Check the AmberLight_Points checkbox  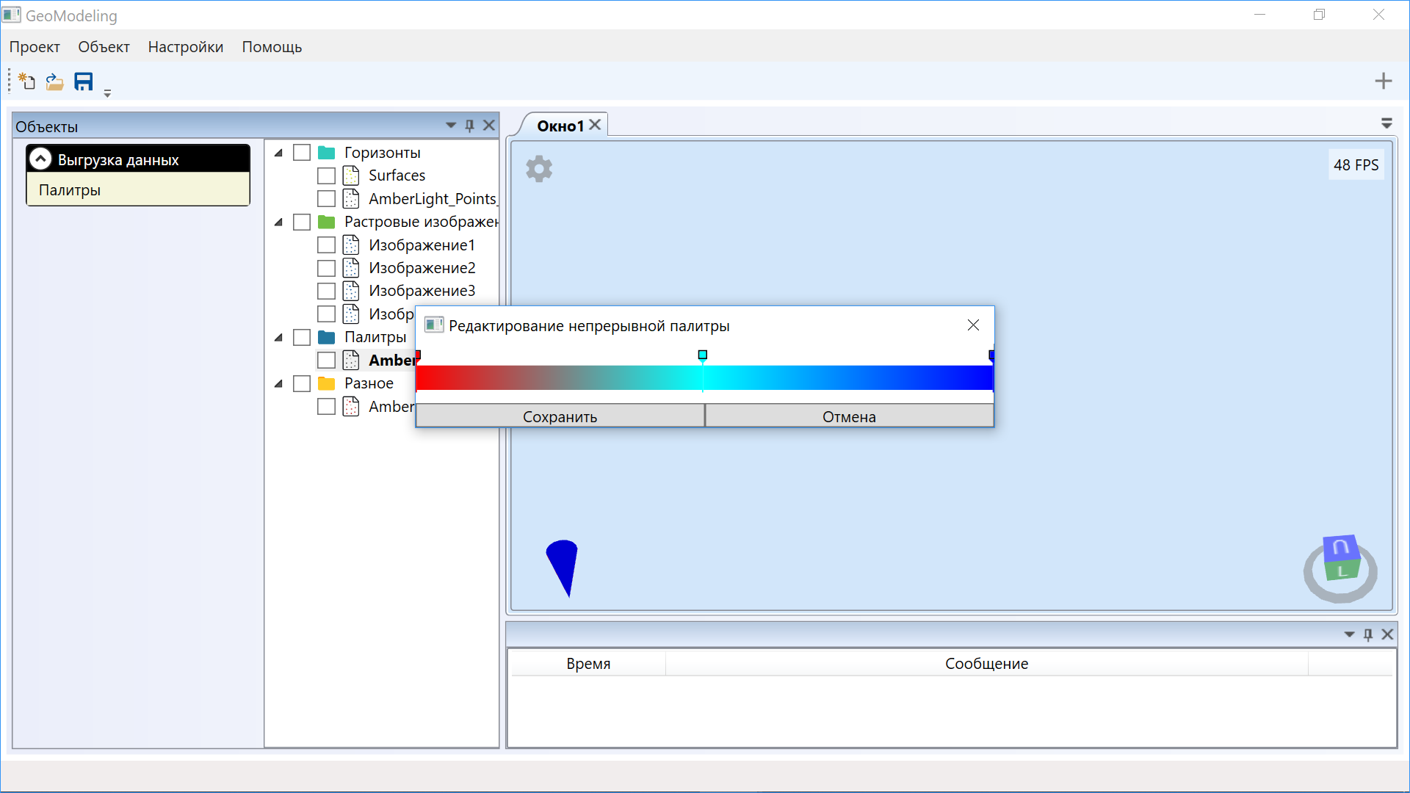(326, 199)
